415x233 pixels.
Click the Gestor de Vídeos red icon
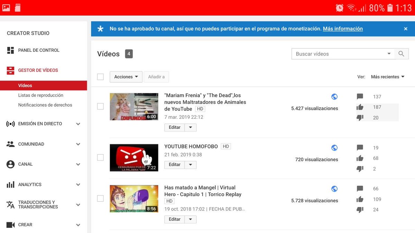[x=10, y=70]
